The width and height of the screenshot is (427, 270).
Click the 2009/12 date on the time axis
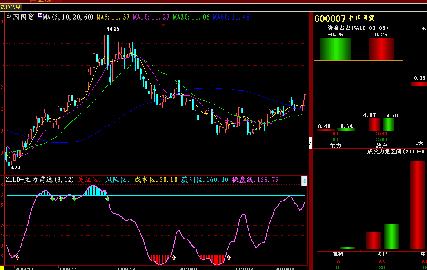pyautogui.click(x=126, y=269)
